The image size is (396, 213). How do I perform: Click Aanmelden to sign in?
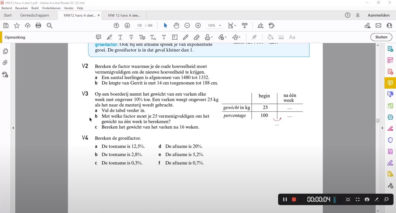(379, 15)
